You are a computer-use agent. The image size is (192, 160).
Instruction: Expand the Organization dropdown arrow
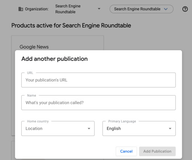coord(99,9)
